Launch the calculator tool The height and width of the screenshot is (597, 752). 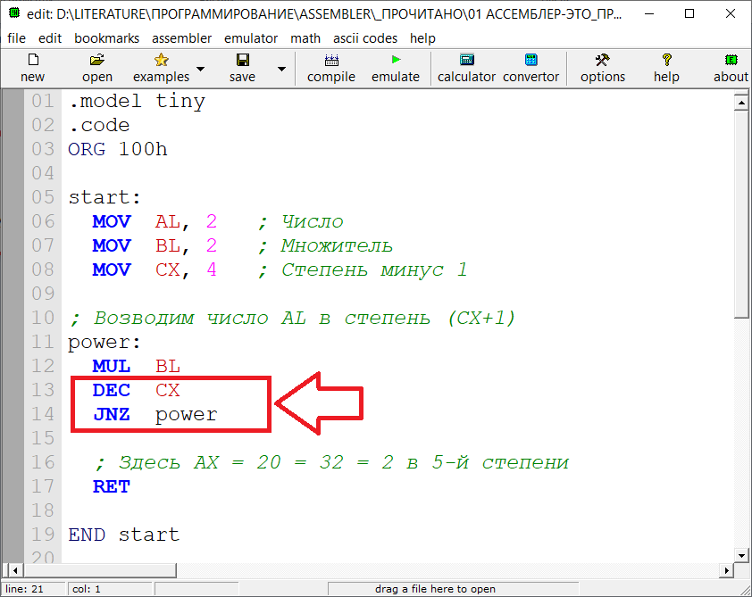(466, 60)
